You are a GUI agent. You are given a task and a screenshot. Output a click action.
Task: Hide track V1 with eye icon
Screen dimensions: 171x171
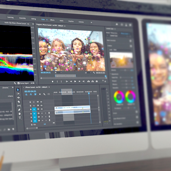pyautogui.click(x=42, y=109)
